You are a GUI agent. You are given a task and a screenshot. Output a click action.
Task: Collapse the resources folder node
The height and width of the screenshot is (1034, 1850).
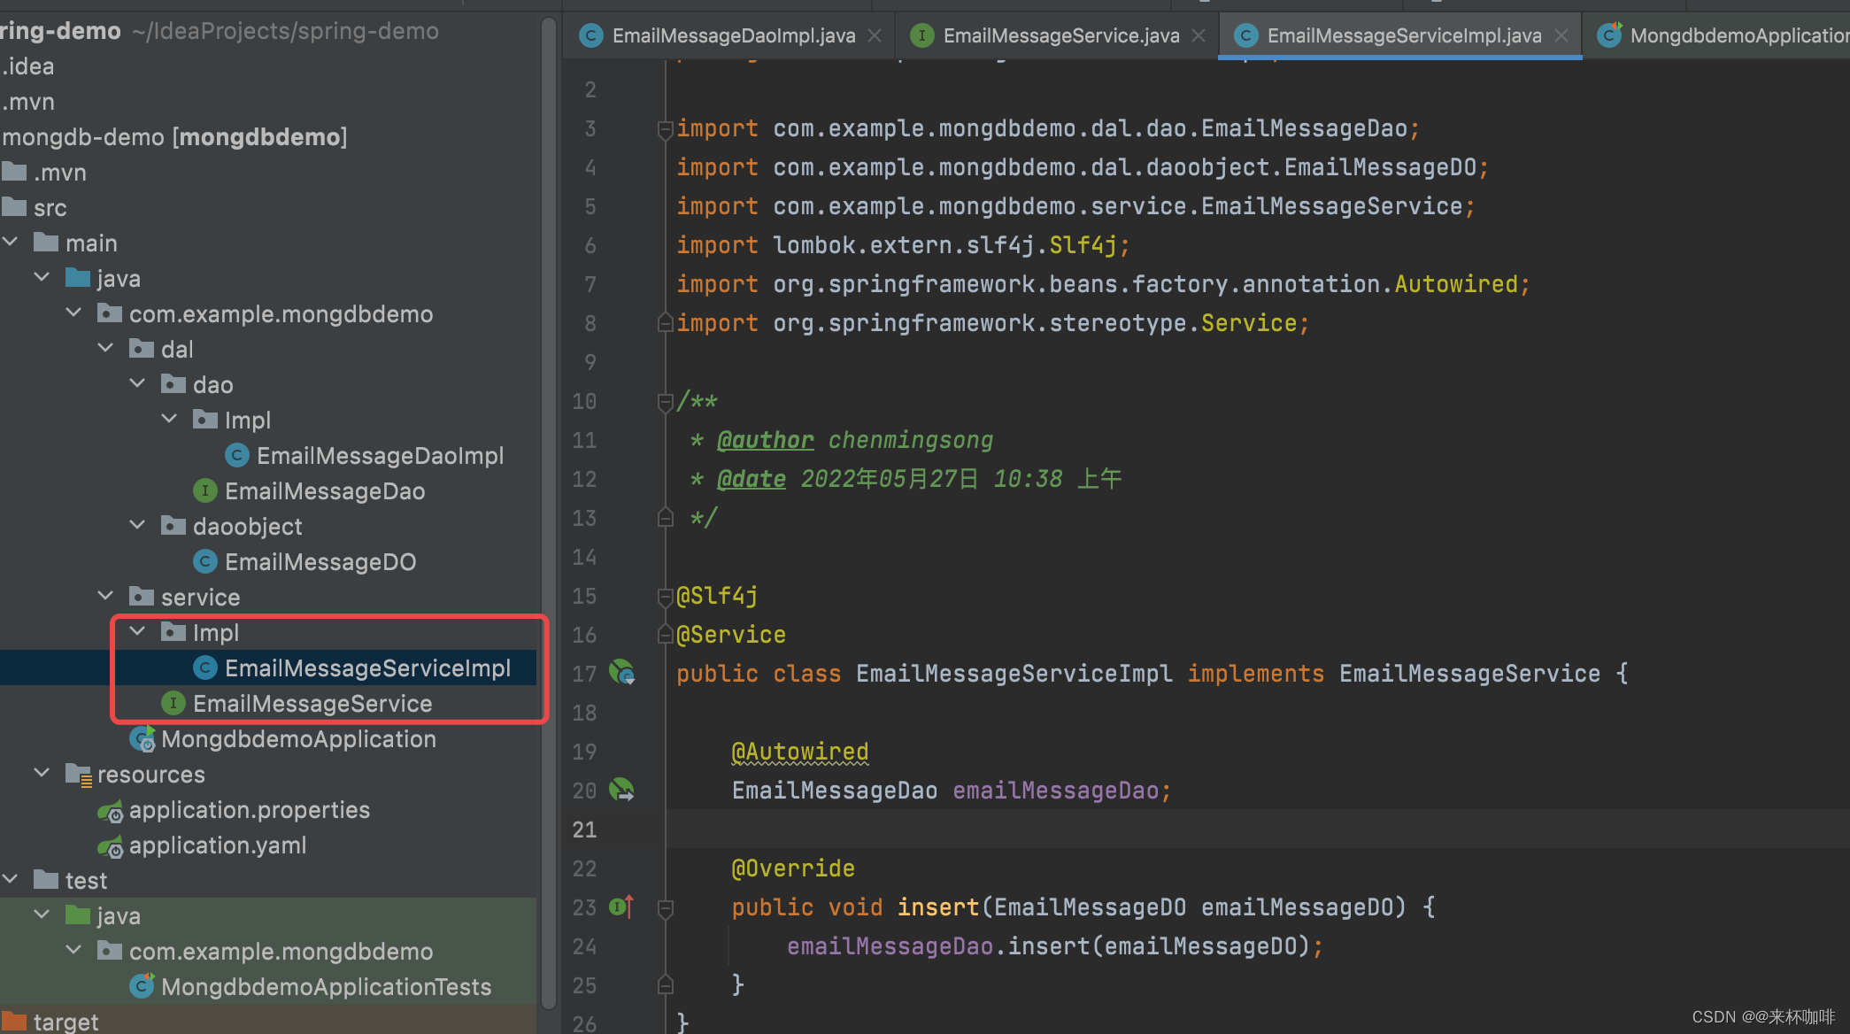tap(42, 773)
